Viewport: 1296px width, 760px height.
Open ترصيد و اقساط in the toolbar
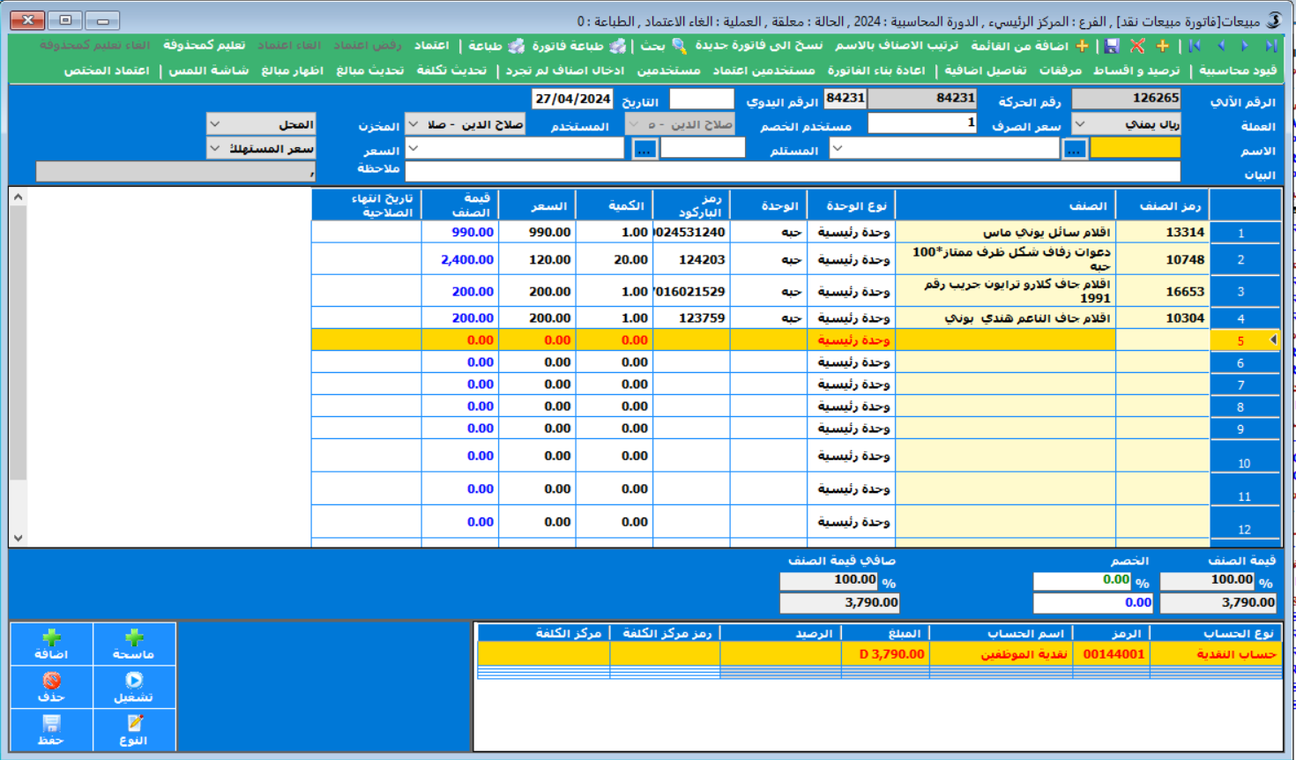1136,71
